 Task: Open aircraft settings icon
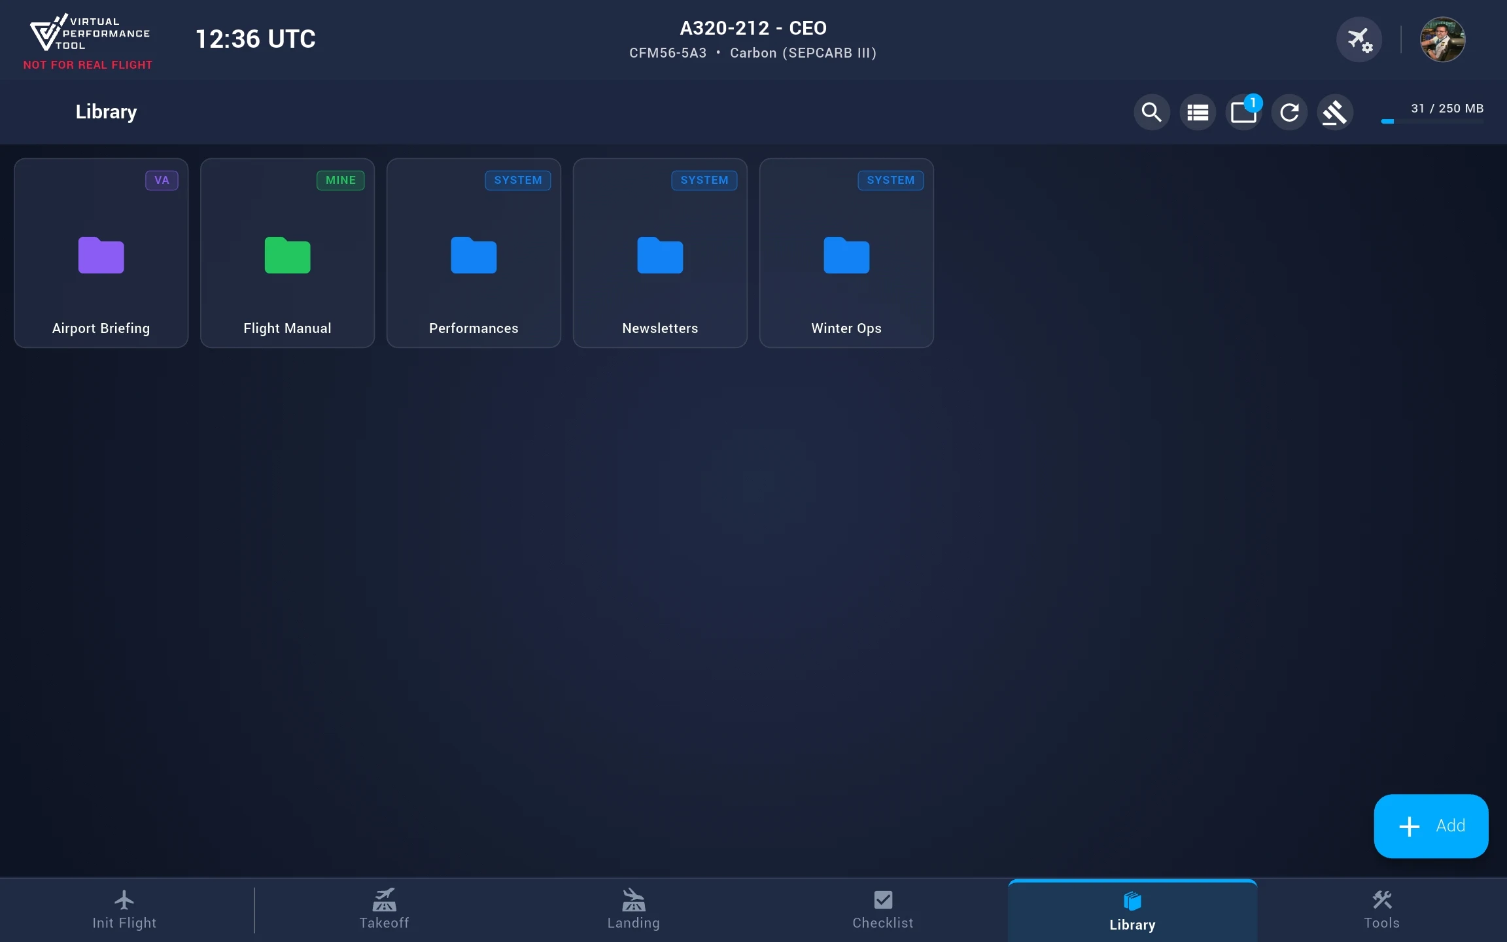[x=1359, y=39]
